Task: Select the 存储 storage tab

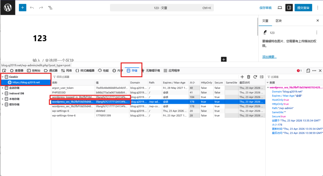Action: pyautogui.click(x=132, y=71)
